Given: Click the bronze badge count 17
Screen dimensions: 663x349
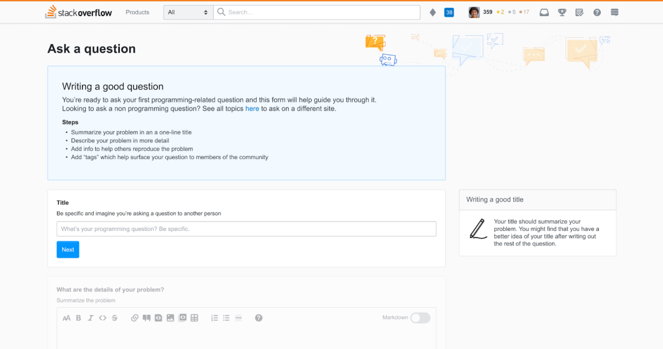Looking at the screenshot, I should pyautogui.click(x=524, y=12).
